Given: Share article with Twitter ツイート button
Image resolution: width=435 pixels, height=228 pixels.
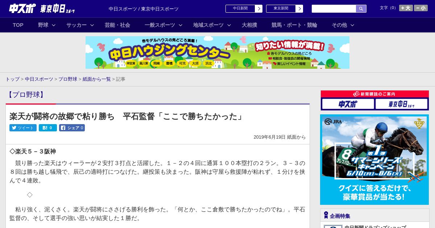Looking at the screenshot, I should pos(23,128).
